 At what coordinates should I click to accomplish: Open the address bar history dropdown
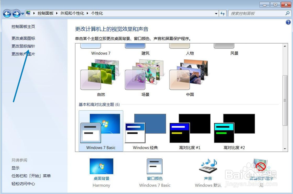[216, 13]
